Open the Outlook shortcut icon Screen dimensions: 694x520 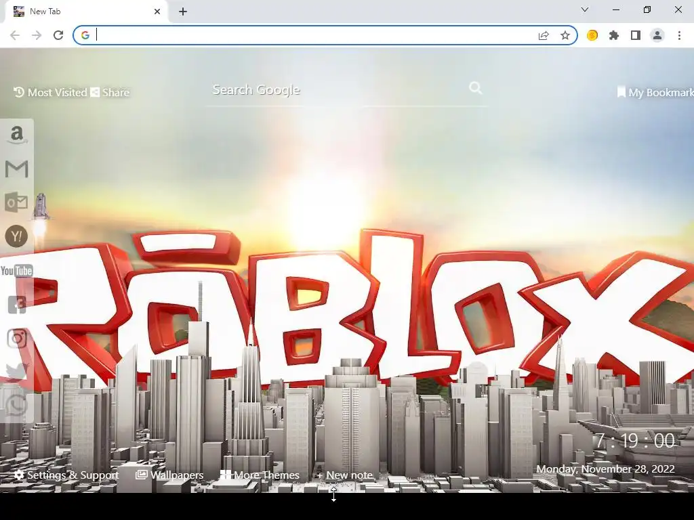(16, 202)
